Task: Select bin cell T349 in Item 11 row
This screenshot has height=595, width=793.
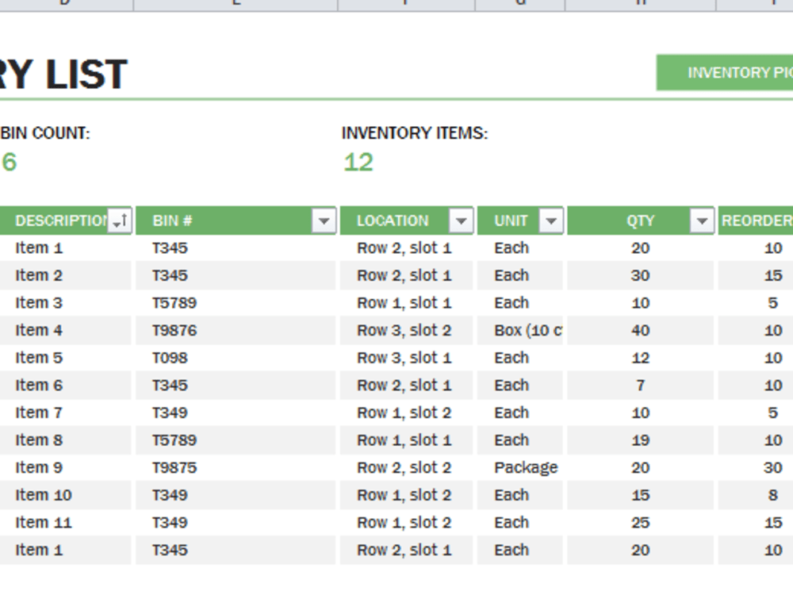Action: pyautogui.click(x=236, y=523)
